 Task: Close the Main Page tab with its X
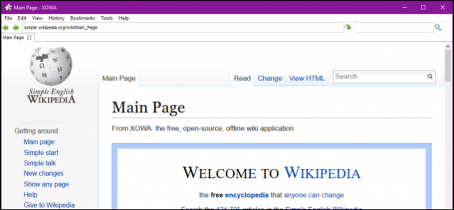[x=29, y=37]
